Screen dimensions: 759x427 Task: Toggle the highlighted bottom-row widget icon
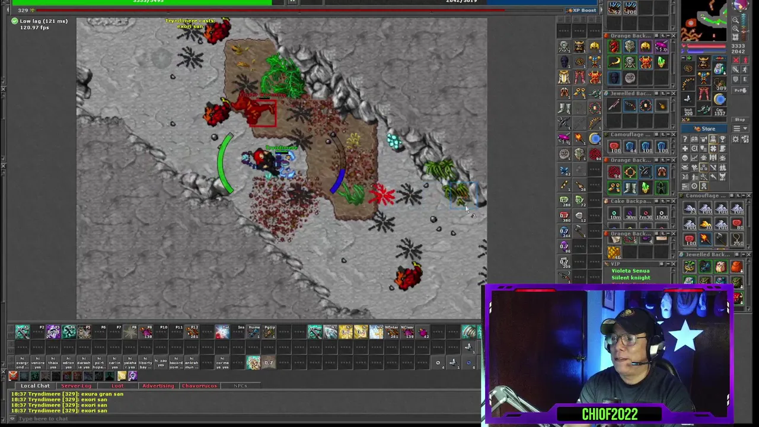pyautogui.click(x=704, y=186)
